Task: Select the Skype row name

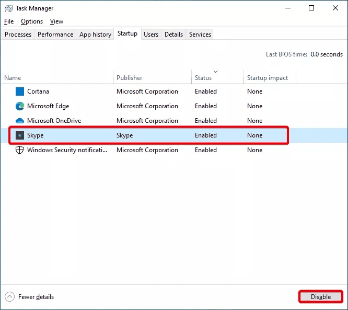Action: [x=35, y=135]
